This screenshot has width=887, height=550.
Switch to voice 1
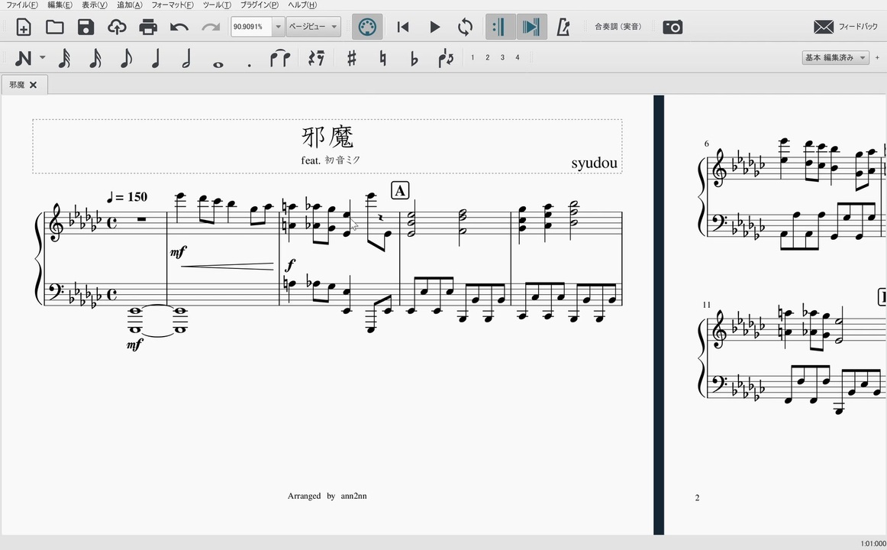[x=473, y=58]
